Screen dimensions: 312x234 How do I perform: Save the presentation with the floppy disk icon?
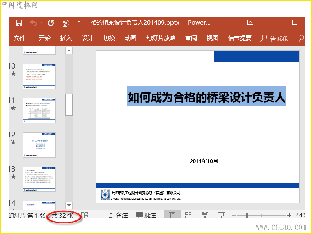click(19, 23)
